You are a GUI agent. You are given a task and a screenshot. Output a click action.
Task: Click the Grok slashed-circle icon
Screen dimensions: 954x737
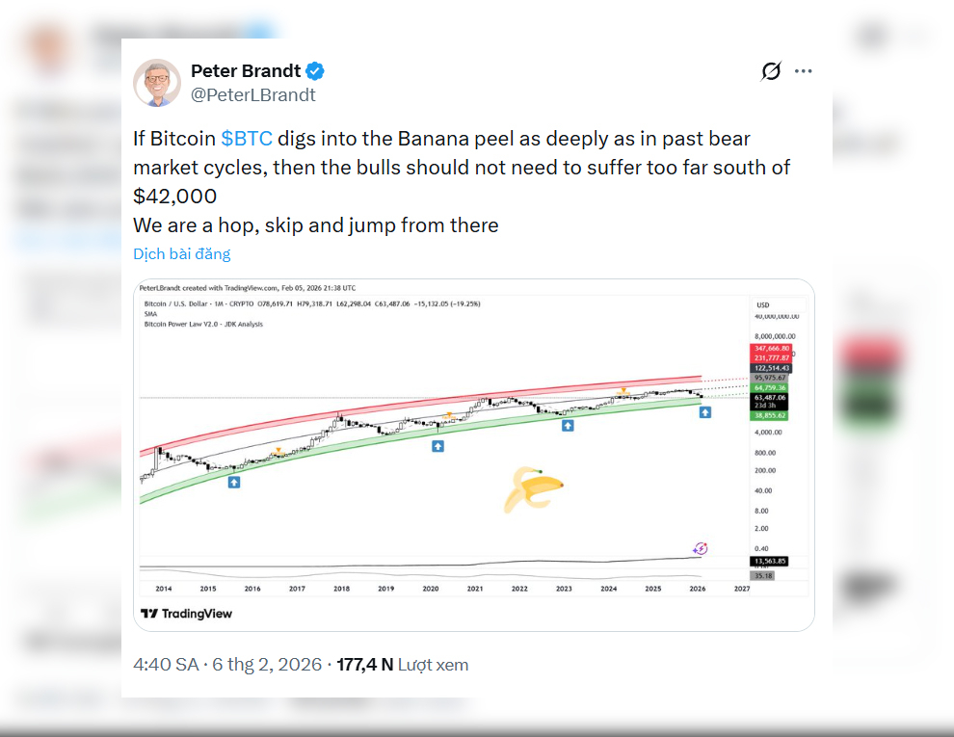click(771, 71)
